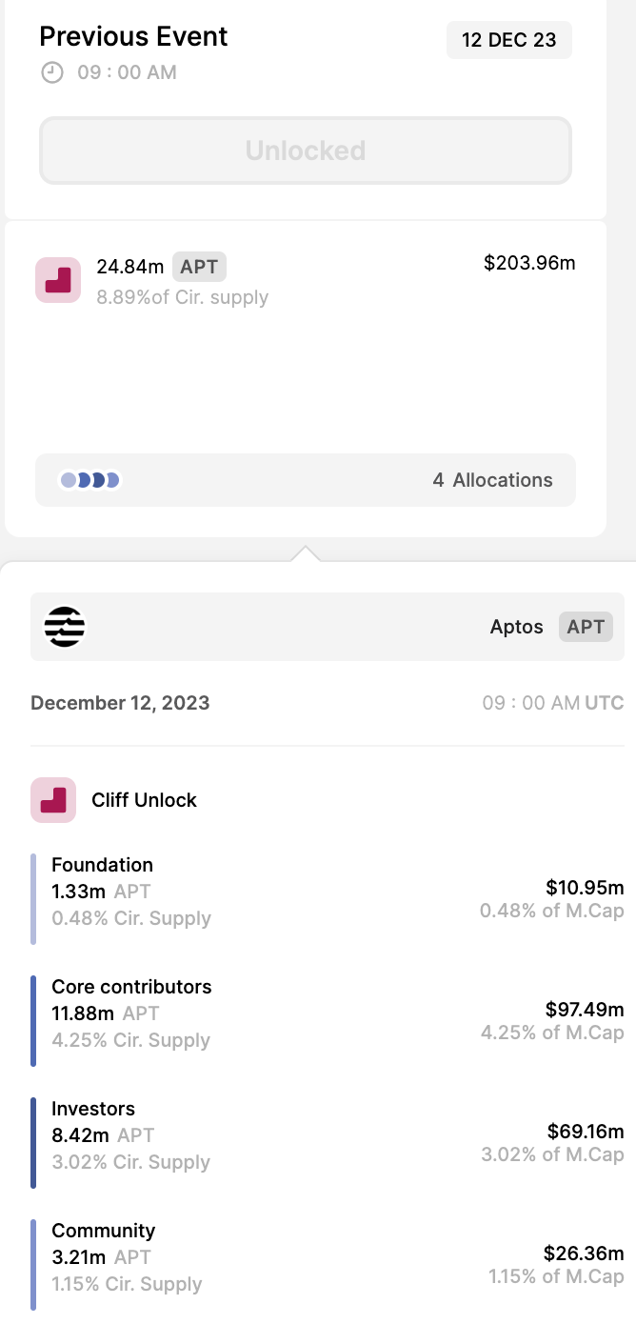The height and width of the screenshot is (1324, 636).
Task: Click the APT tag next to 24.84m
Action: (x=199, y=267)
